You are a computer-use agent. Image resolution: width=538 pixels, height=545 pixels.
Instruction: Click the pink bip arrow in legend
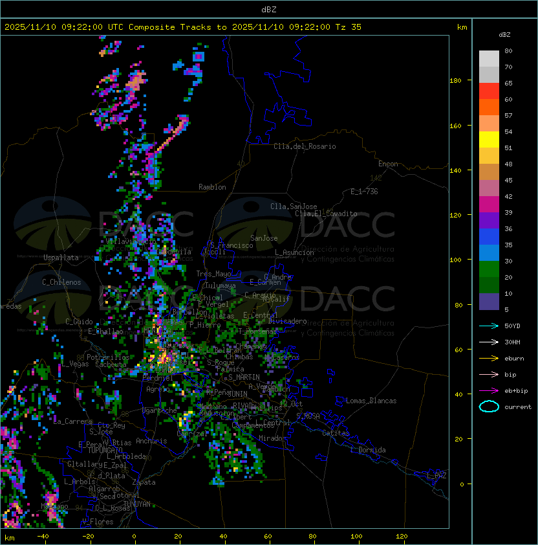[x=489, y=374]
